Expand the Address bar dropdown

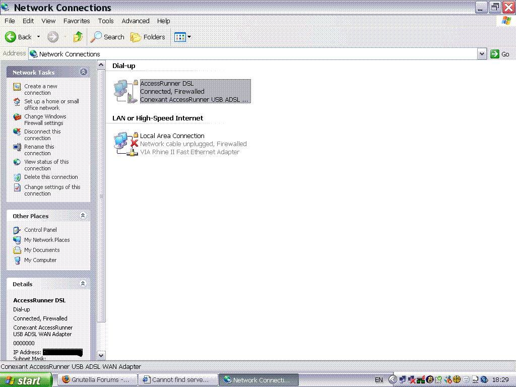[x=482, y=54]
